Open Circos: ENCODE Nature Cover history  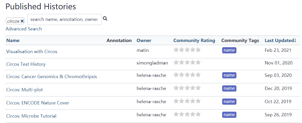38,103
